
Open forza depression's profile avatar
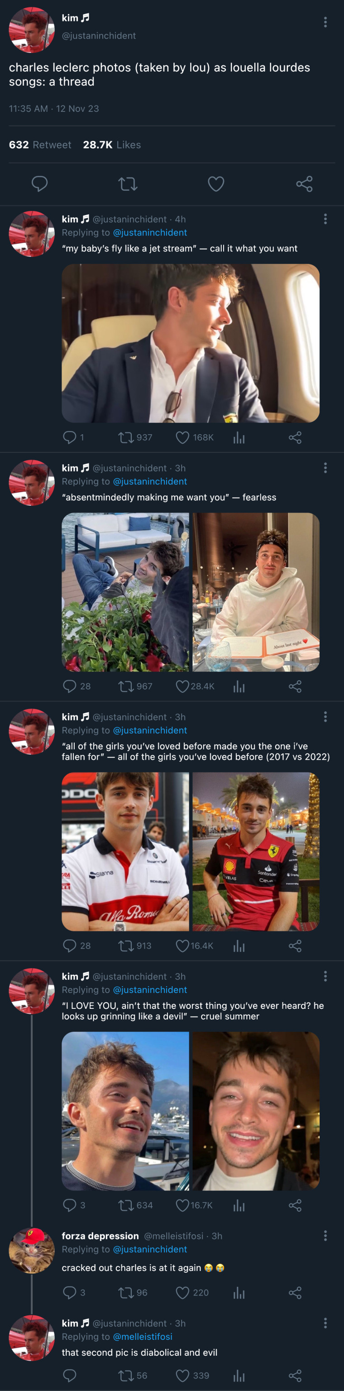coord(31,1250)
